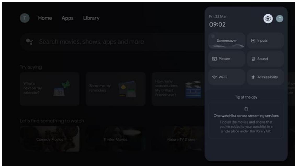Click the "Tip of the day" heading
The width and height of the screenshot is (296, 166).
coord(246,97)
